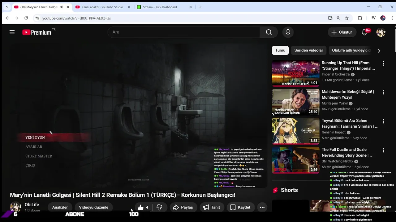The height and width of the screenshot is (222, 396).
Task: Open a new browser tab
Action: pyautogui.click(x=200, y=7)
